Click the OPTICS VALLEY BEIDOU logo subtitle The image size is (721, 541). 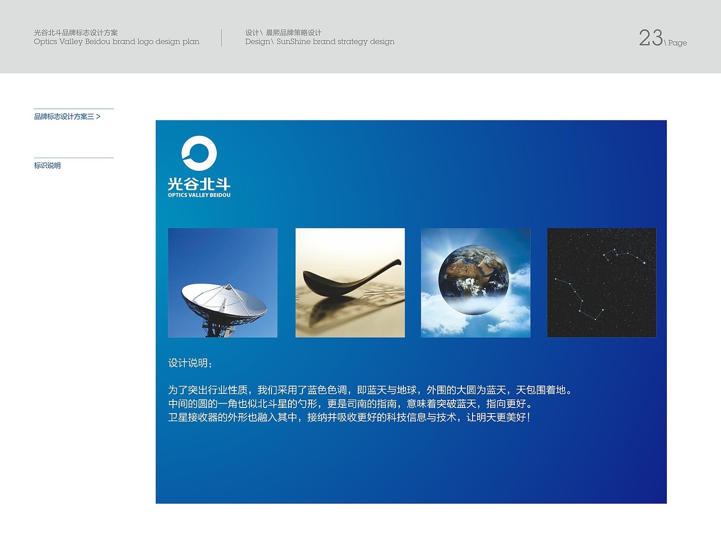199,195
